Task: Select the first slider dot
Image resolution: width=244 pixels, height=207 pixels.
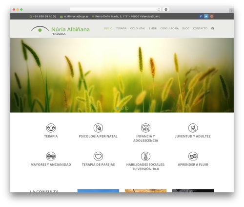Action: (118, 108)
